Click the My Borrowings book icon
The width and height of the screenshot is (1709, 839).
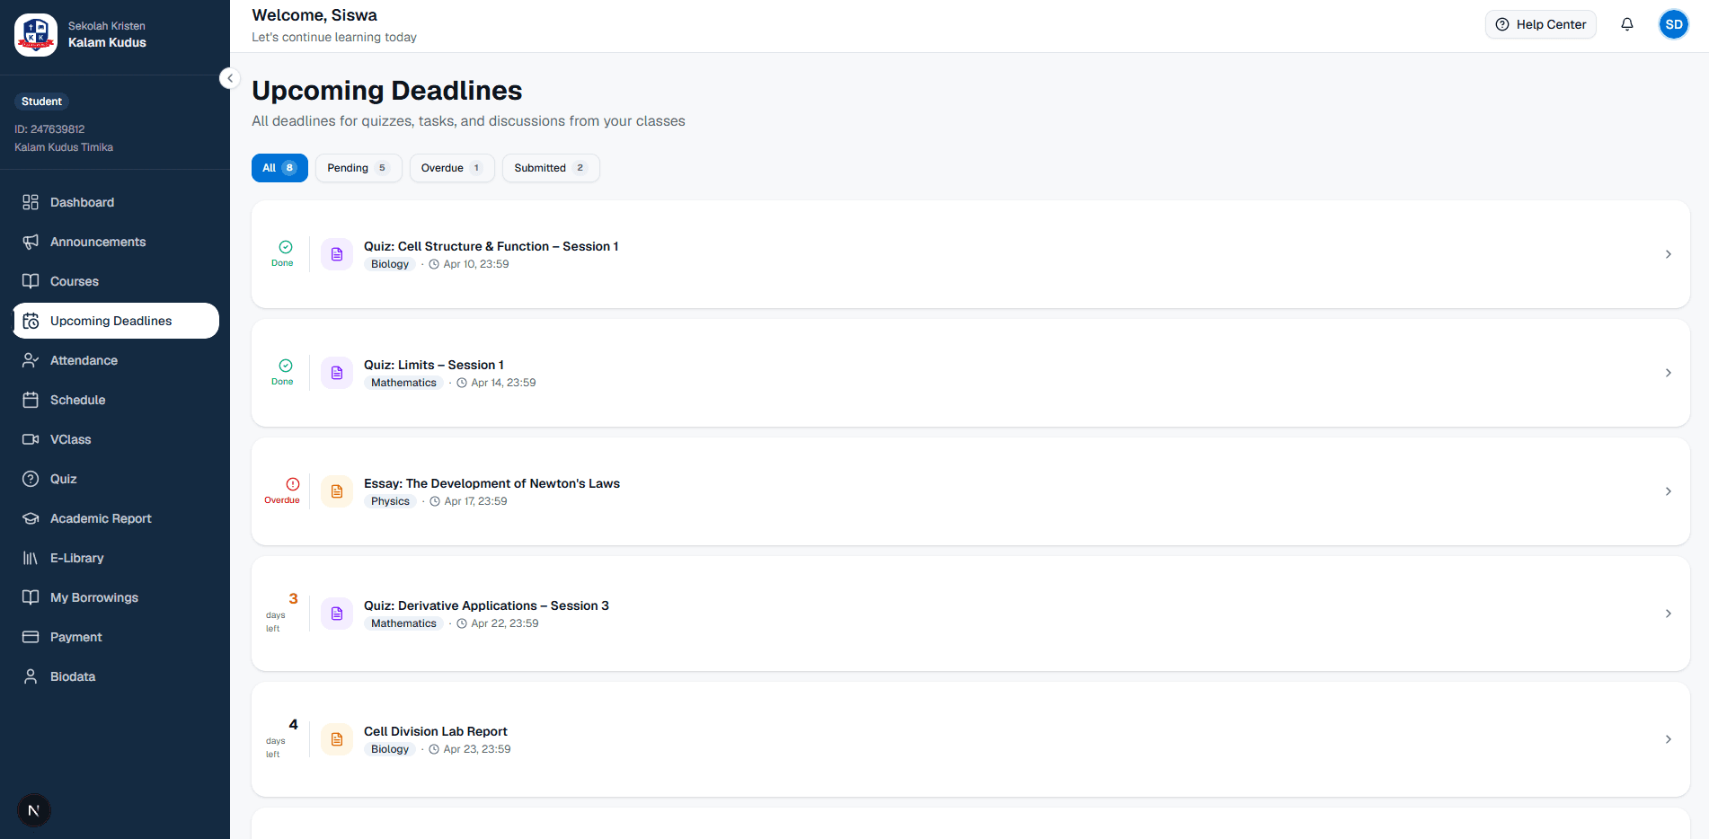(31, 597)
